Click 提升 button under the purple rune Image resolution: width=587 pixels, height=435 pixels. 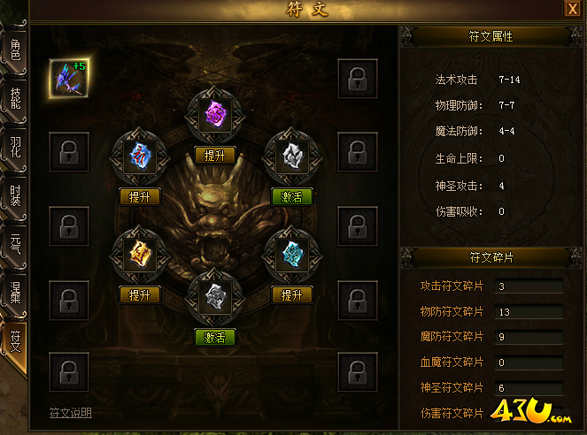point(215,156)
